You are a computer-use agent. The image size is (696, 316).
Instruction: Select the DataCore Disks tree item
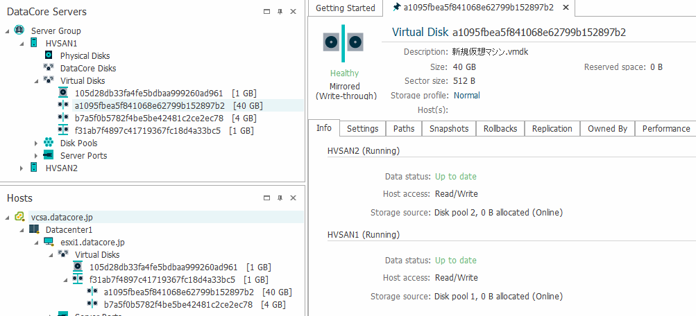88,68
